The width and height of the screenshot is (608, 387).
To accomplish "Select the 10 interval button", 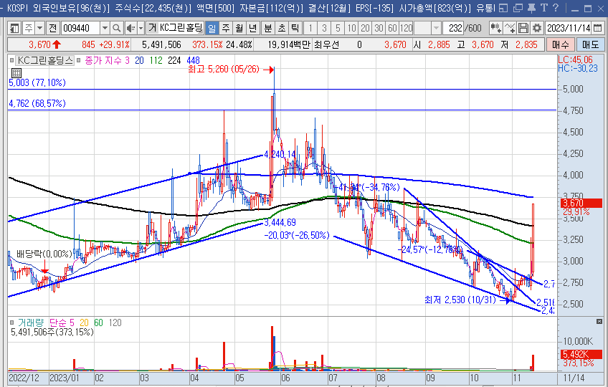I will pos(351,28).
